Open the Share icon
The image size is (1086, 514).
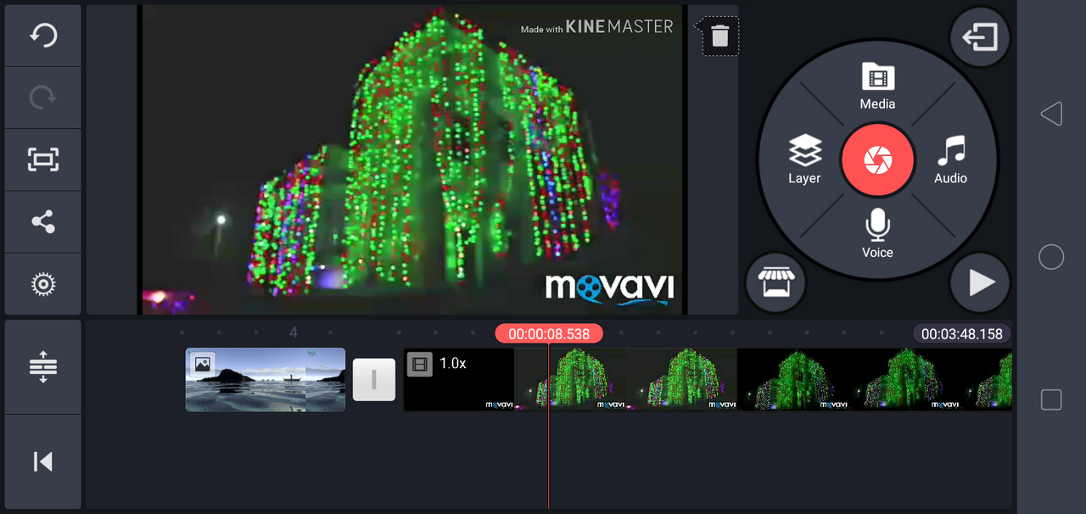tap(43, 221)
